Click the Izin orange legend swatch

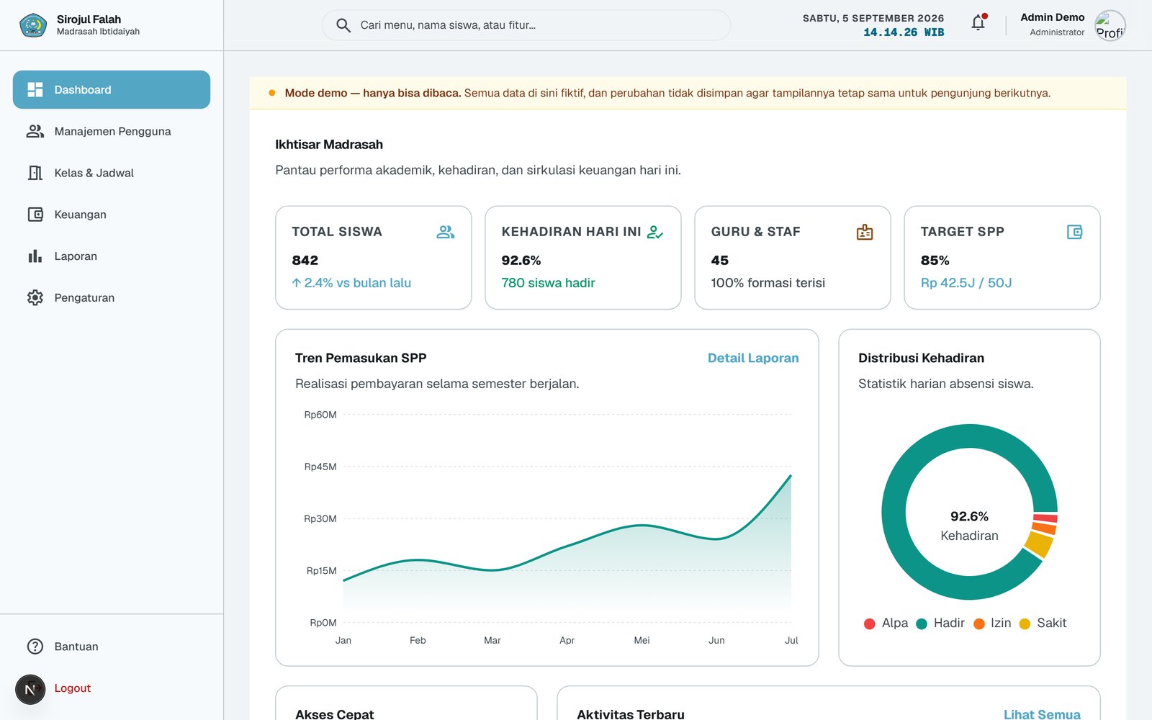point(979,624)
